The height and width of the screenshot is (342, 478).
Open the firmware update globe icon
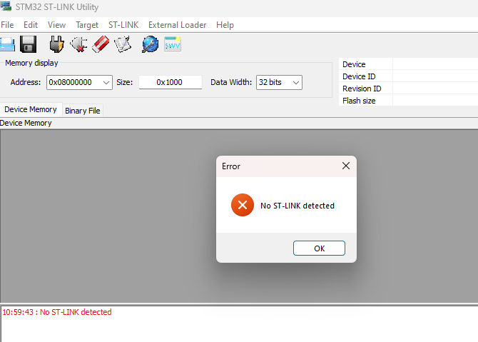(x=150, y=44)
